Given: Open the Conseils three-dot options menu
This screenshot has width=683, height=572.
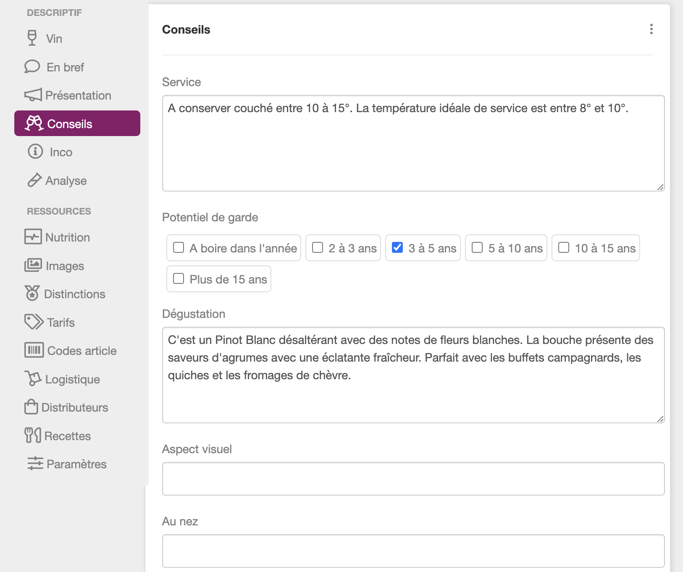Looking at the screenshot, I should (x=651, y=29).
